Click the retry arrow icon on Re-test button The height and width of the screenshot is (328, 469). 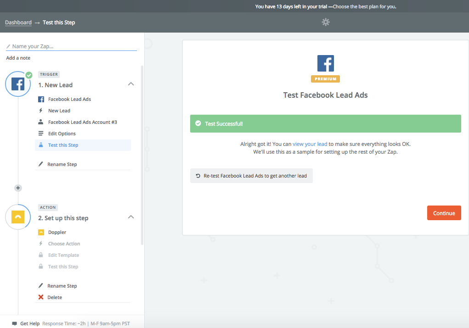198,176
